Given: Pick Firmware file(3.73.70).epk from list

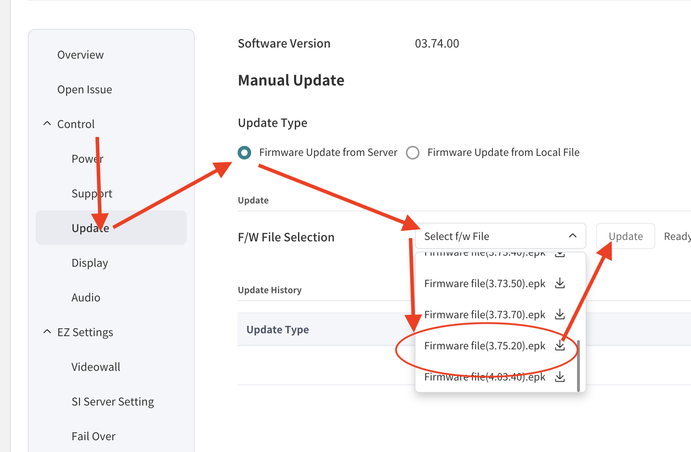Looking at the screenshot, I should point(484,315).
